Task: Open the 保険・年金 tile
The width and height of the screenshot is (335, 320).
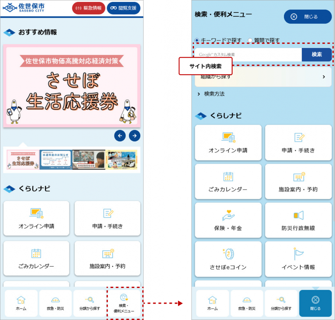Action: click(228, 220)
